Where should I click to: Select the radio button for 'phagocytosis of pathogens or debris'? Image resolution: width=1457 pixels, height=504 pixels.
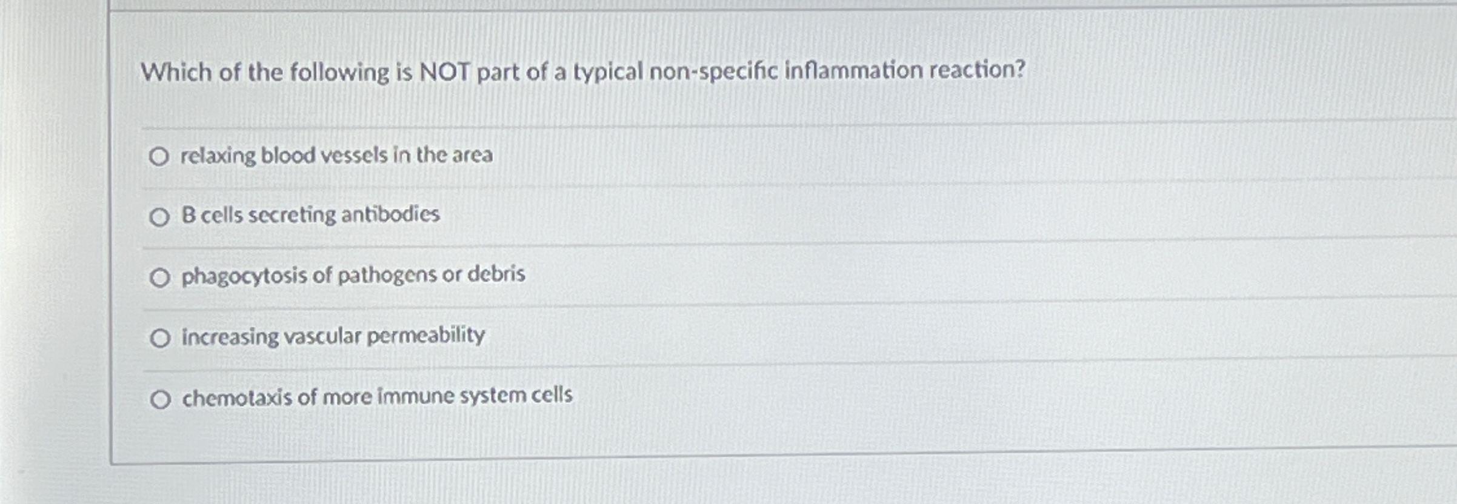(x=160, y=277)
